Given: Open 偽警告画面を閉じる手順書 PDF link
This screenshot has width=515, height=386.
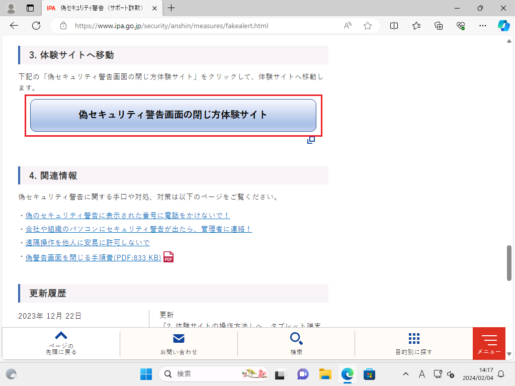Looking at the screenshot, I should tap(93, 257).
